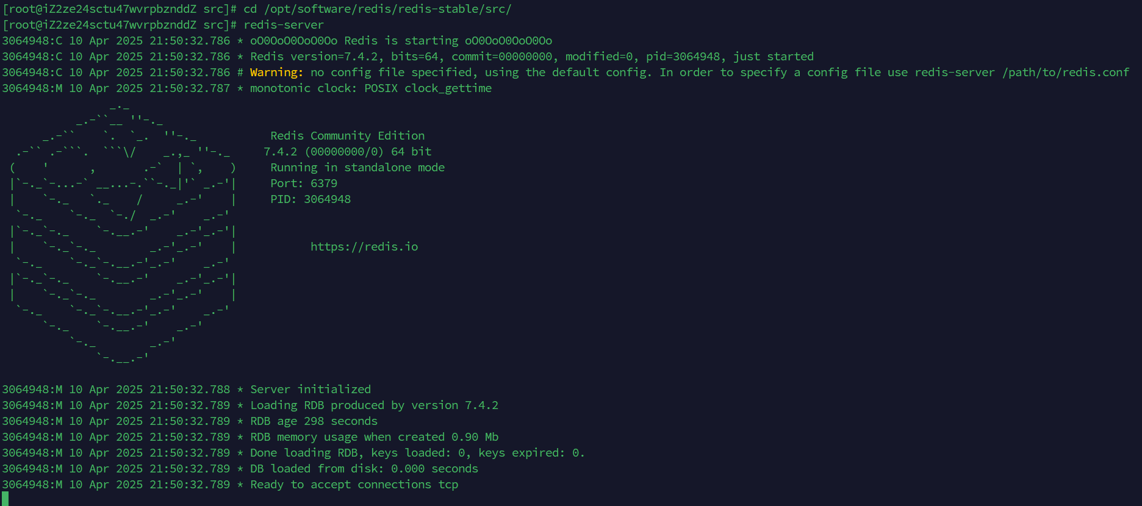Click the /path/to/redis.conf text

click(x=1065, y=73)
